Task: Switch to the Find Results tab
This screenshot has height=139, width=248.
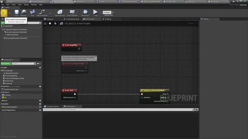Action: (71, 107)
